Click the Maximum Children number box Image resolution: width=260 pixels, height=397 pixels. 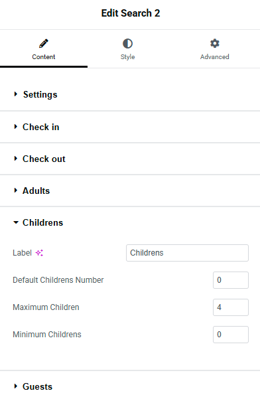click(x=231, y=307)
